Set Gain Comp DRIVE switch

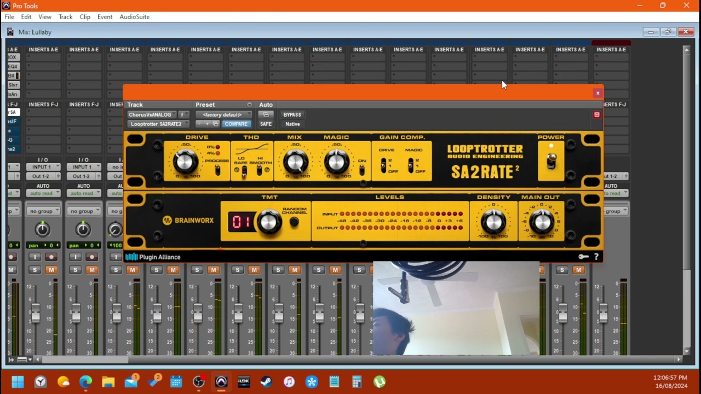coord(383,165)
